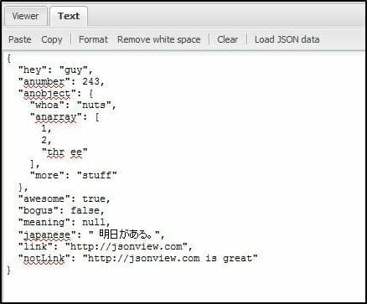This screenshot has height=304, width=367.
Task: Click the "whoa": "nuts" line
Action: point(73,106)
